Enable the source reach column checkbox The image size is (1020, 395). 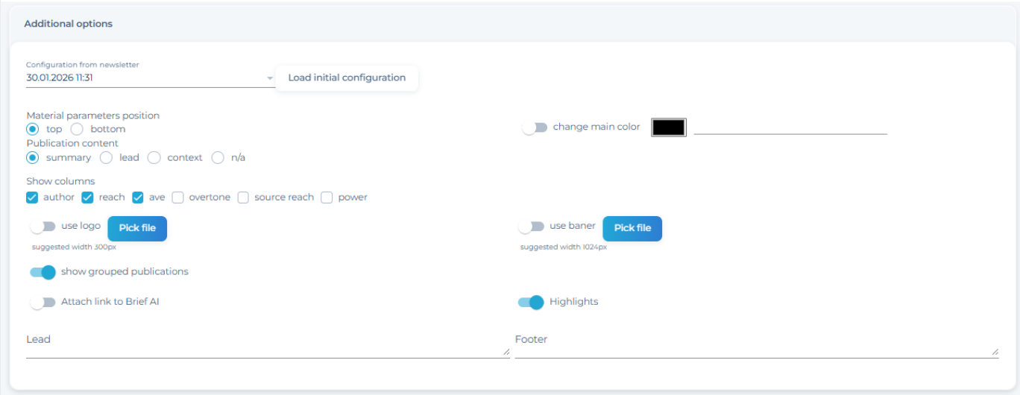[243, 197]
